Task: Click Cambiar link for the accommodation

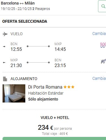Action: pyautogui.click(x=99, y=78)
